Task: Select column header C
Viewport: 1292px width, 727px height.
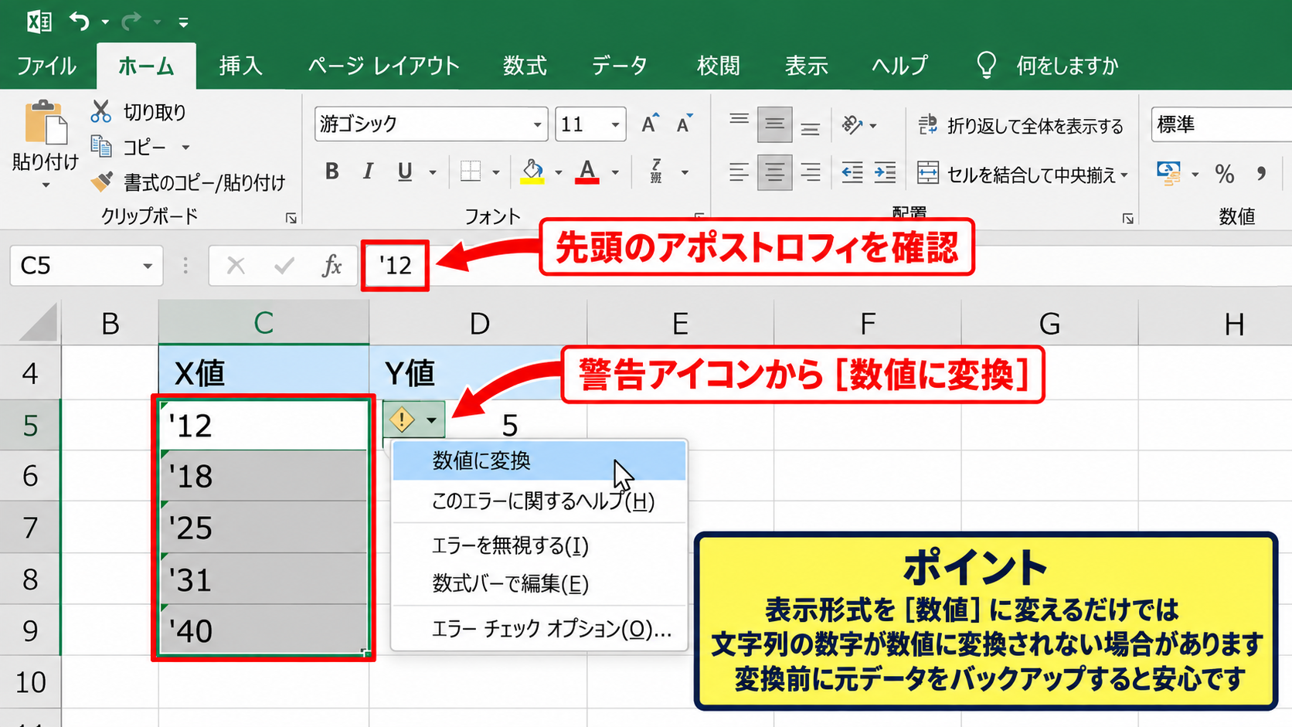Action: [263, 322]
